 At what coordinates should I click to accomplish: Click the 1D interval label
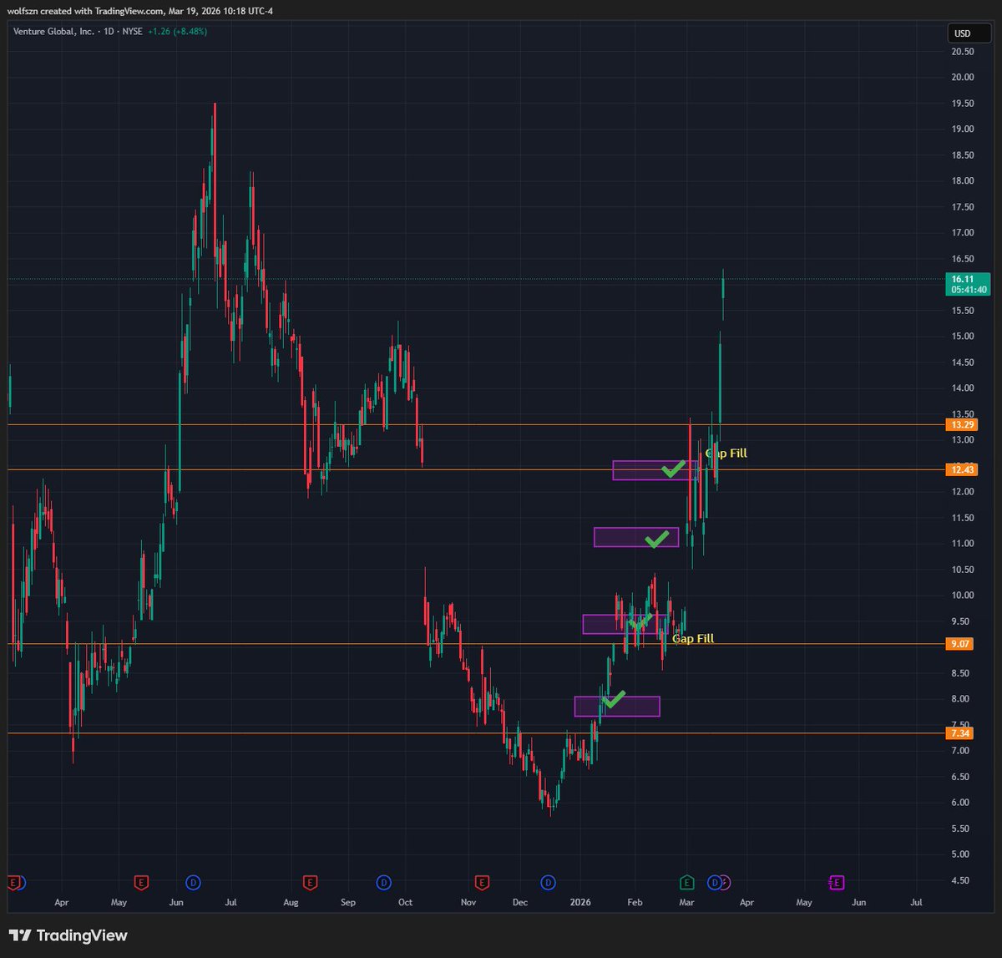tap(108, 32)
